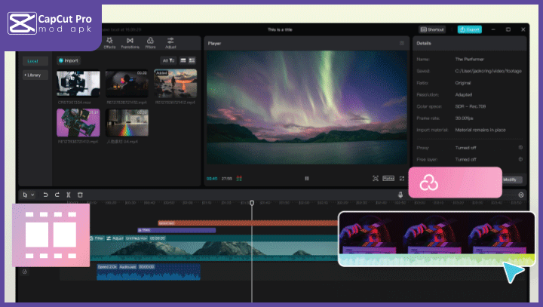Open the Effects panel

coord(110,43)
